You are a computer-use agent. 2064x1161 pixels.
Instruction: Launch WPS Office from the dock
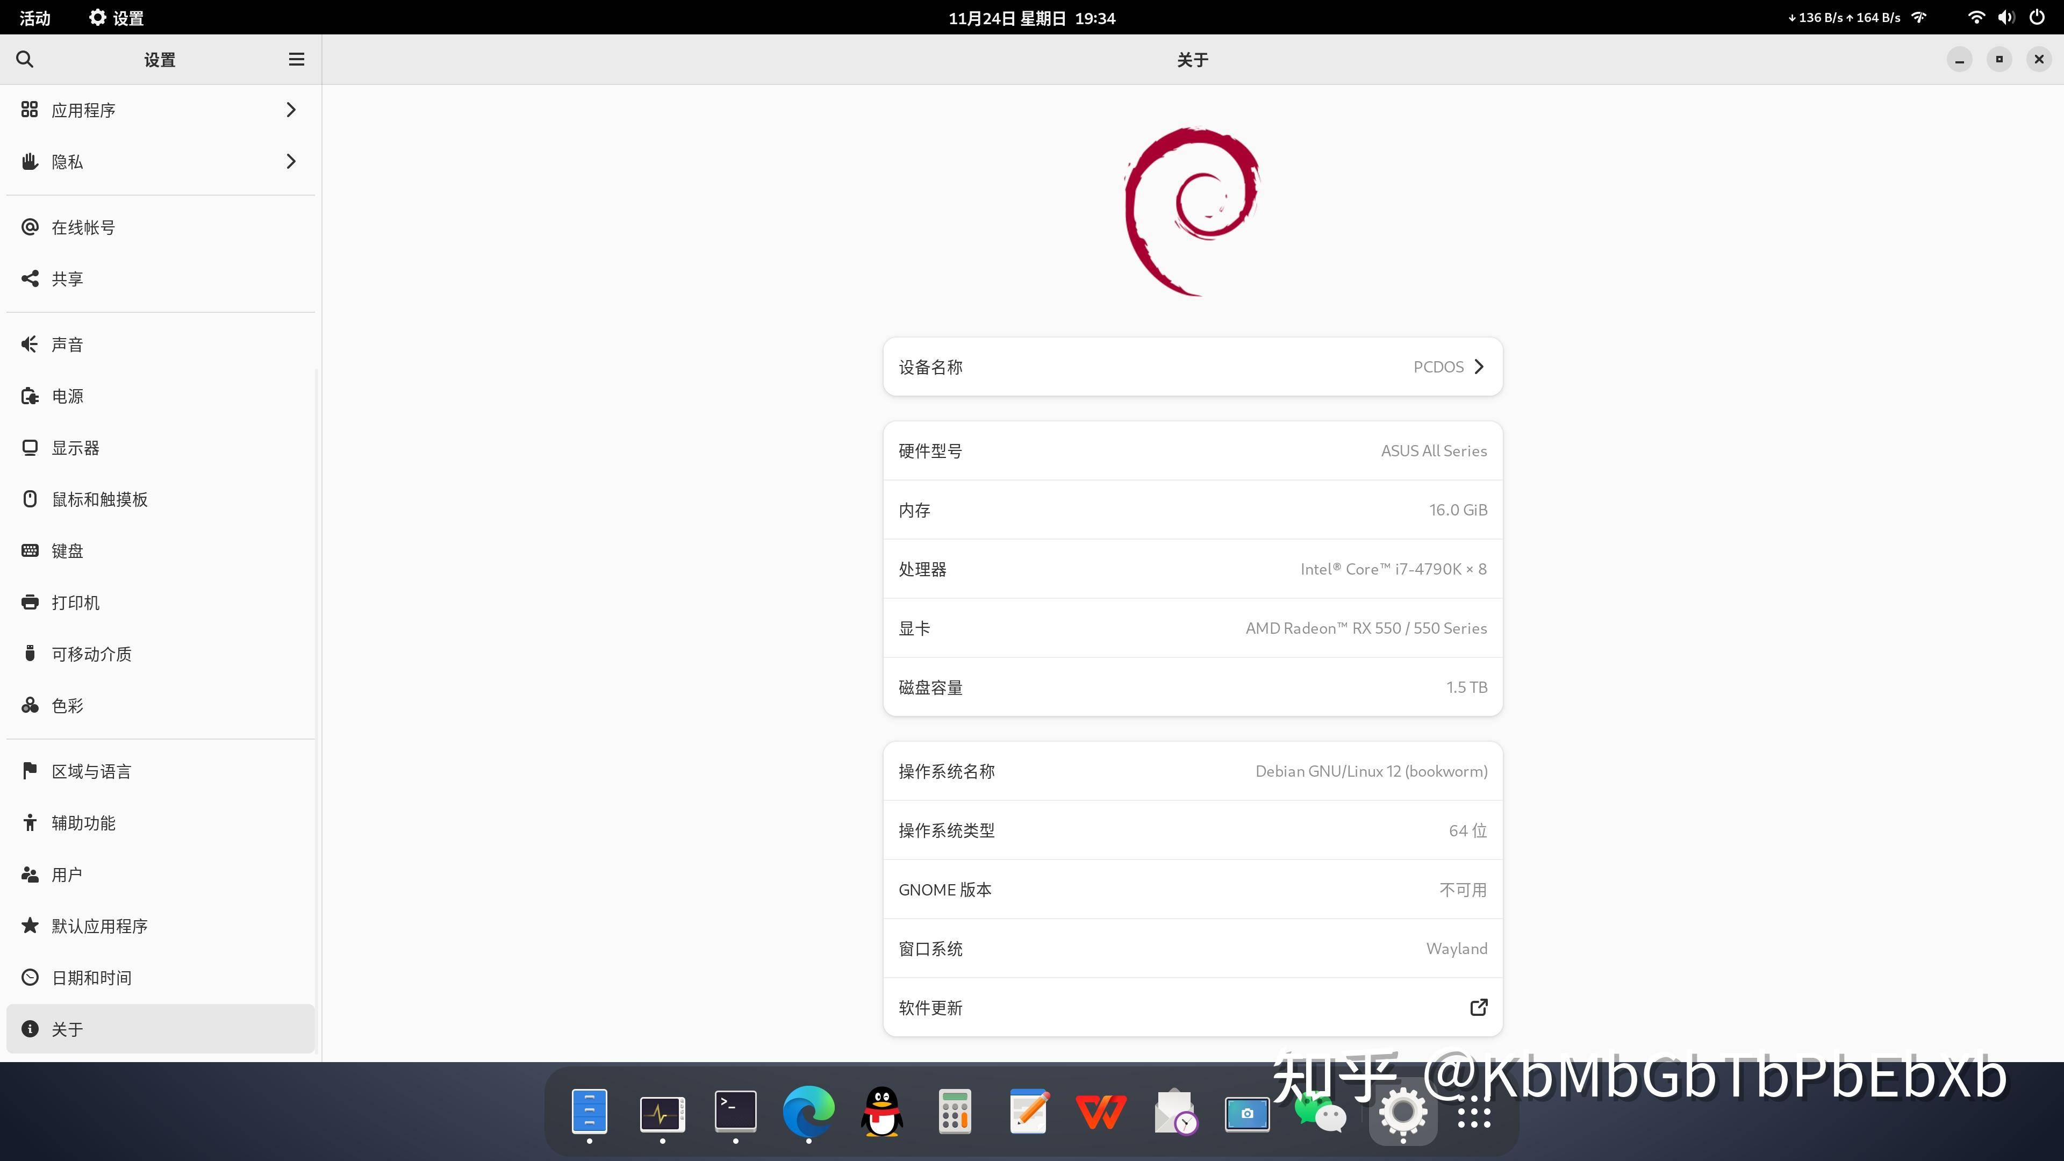click(1101, 1113)
